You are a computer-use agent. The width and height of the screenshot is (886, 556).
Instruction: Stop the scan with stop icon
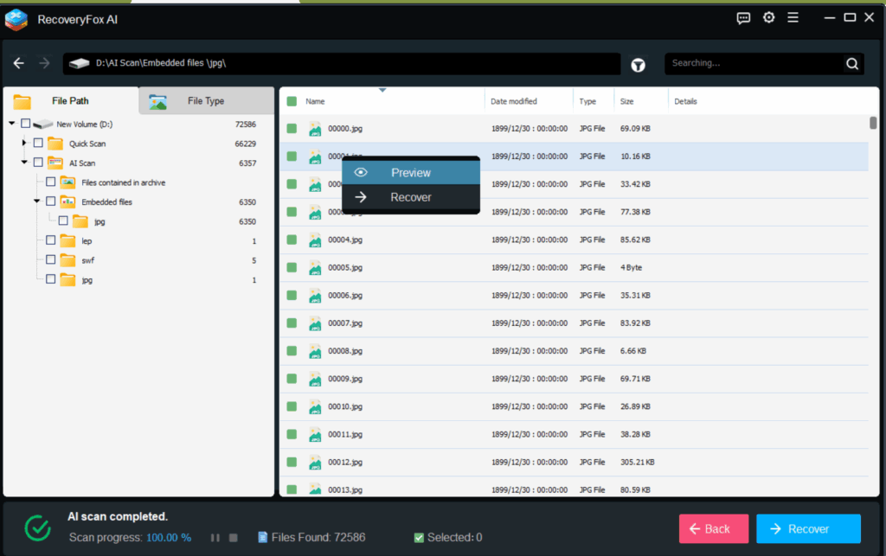(x=233, y=538)
